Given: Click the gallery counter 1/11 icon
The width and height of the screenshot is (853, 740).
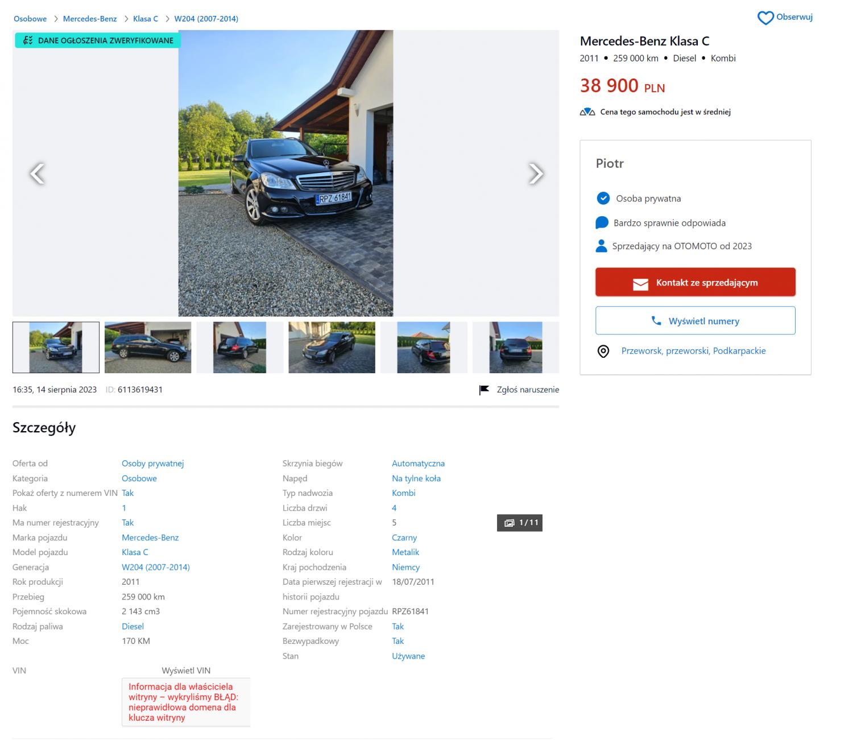Looking at the screenshot, I should point(509,523).
